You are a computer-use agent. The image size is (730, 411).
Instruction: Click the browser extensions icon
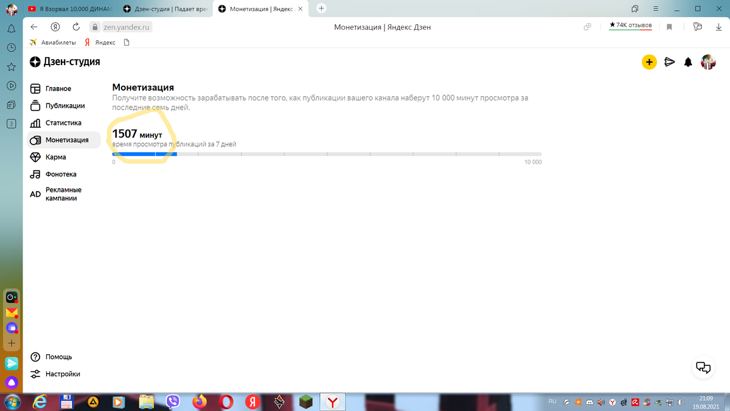(x=697, y=27)
